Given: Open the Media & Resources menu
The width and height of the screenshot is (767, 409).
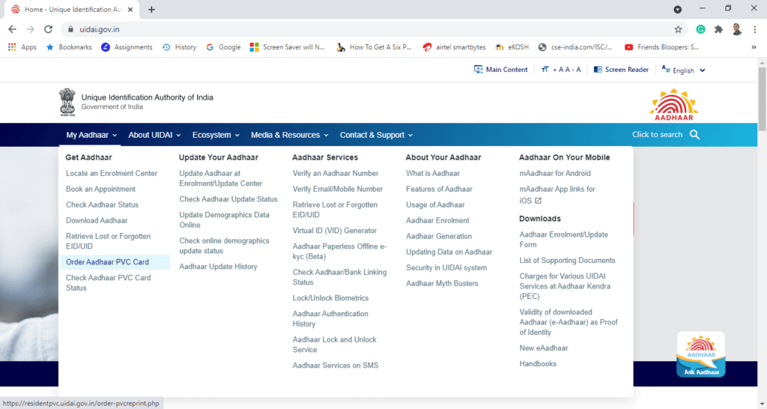Looking at the screenshot, I should click(x=290, y=136).
